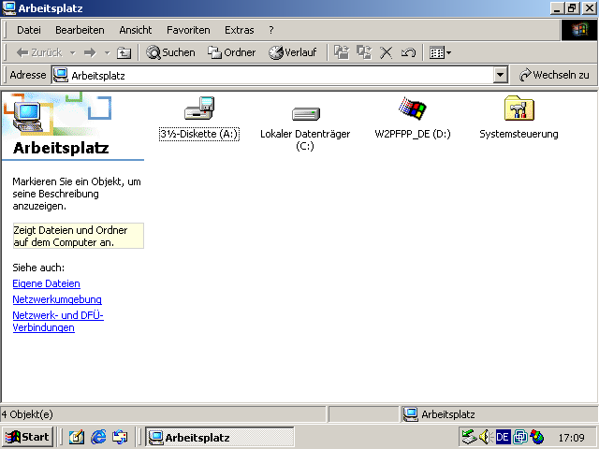
Task: Select the Systemsteuerung folder icon
Action: [519, 109]
